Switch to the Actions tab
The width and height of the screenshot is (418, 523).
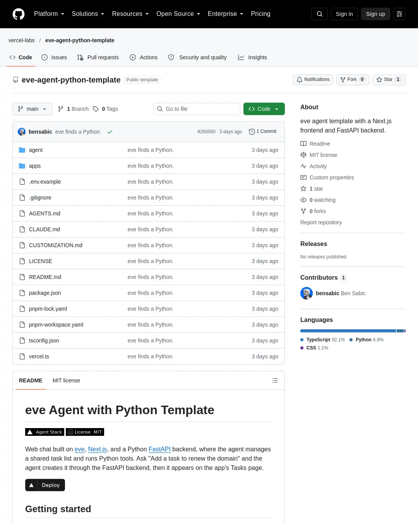[144, 57]
